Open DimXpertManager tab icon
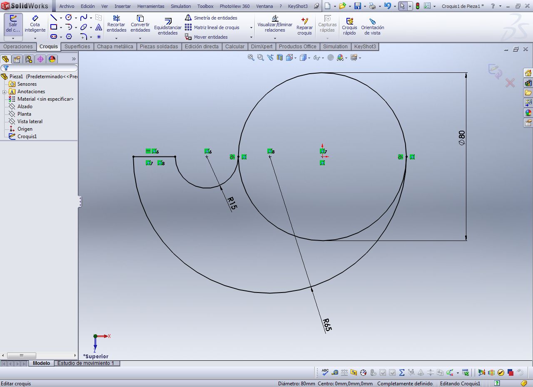 (40, 59)
